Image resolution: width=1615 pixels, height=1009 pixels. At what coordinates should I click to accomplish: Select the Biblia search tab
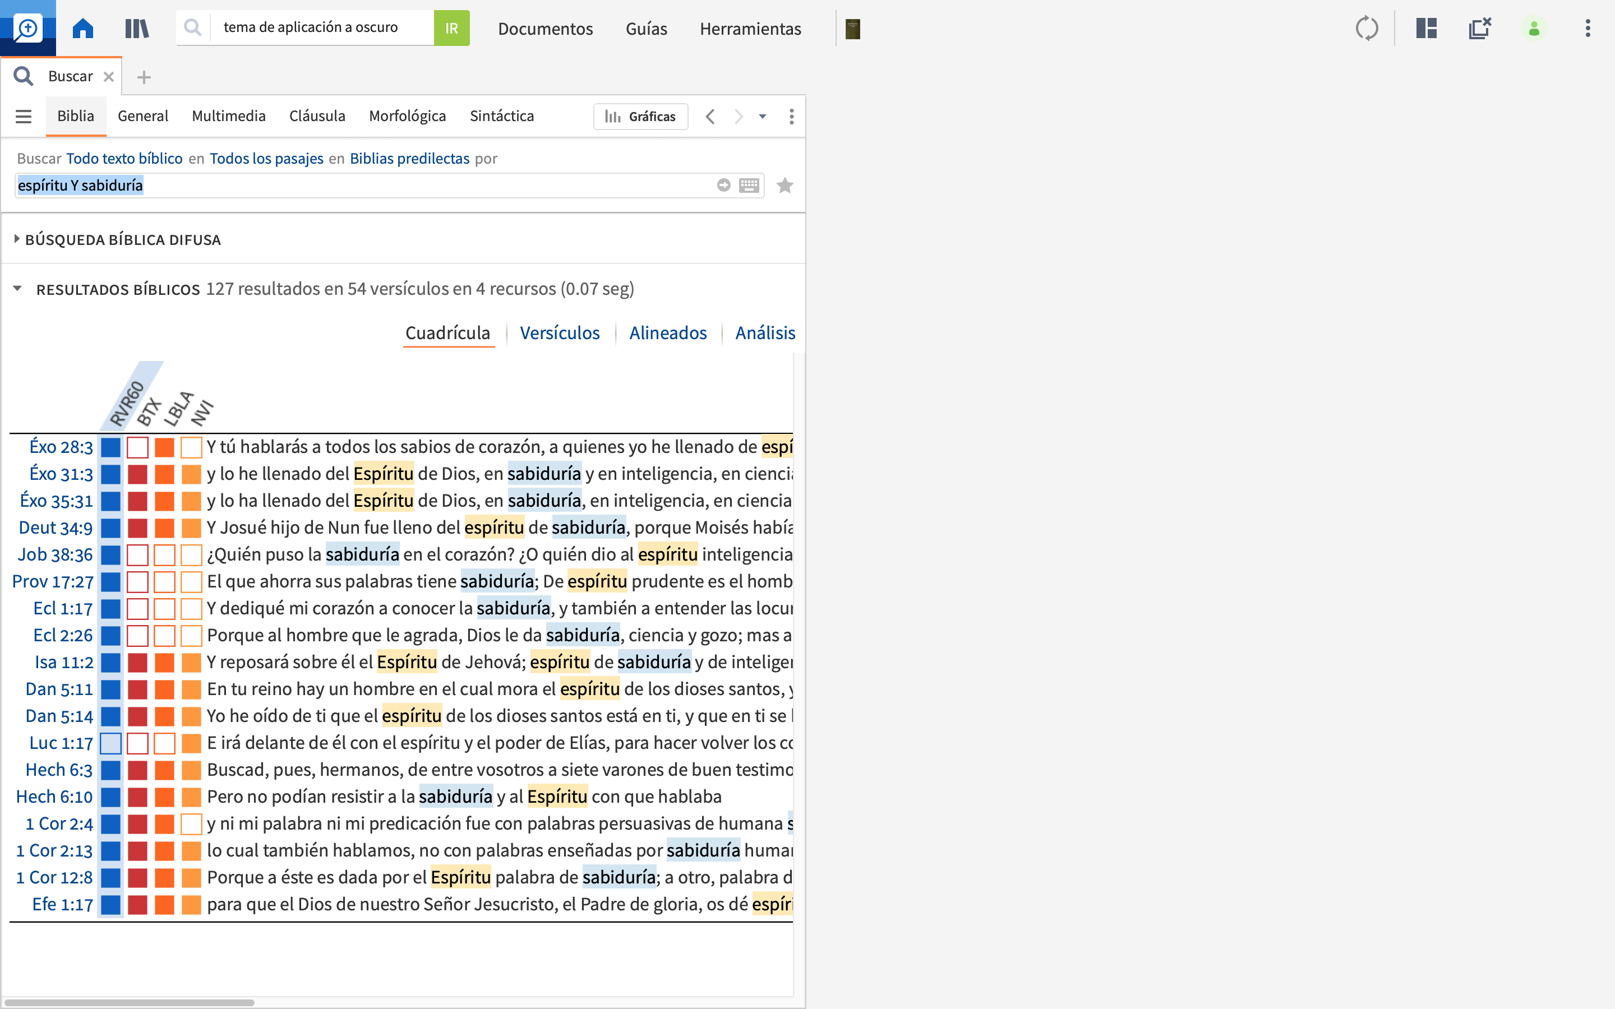point(75,116)
